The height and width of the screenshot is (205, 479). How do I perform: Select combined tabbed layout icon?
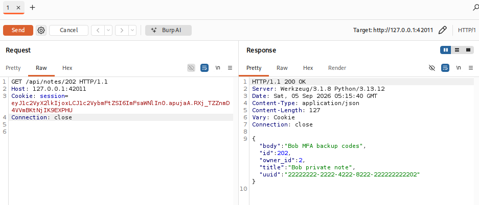tap(468, 50)
